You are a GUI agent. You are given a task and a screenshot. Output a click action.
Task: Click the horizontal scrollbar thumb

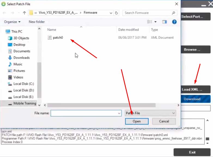pyautogui.click(x=101, y=105)
